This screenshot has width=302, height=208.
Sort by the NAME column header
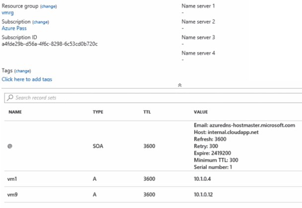[15, 112]
